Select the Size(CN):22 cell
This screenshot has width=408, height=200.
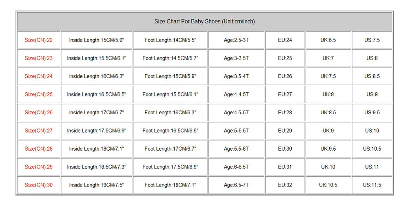point(39,40)
